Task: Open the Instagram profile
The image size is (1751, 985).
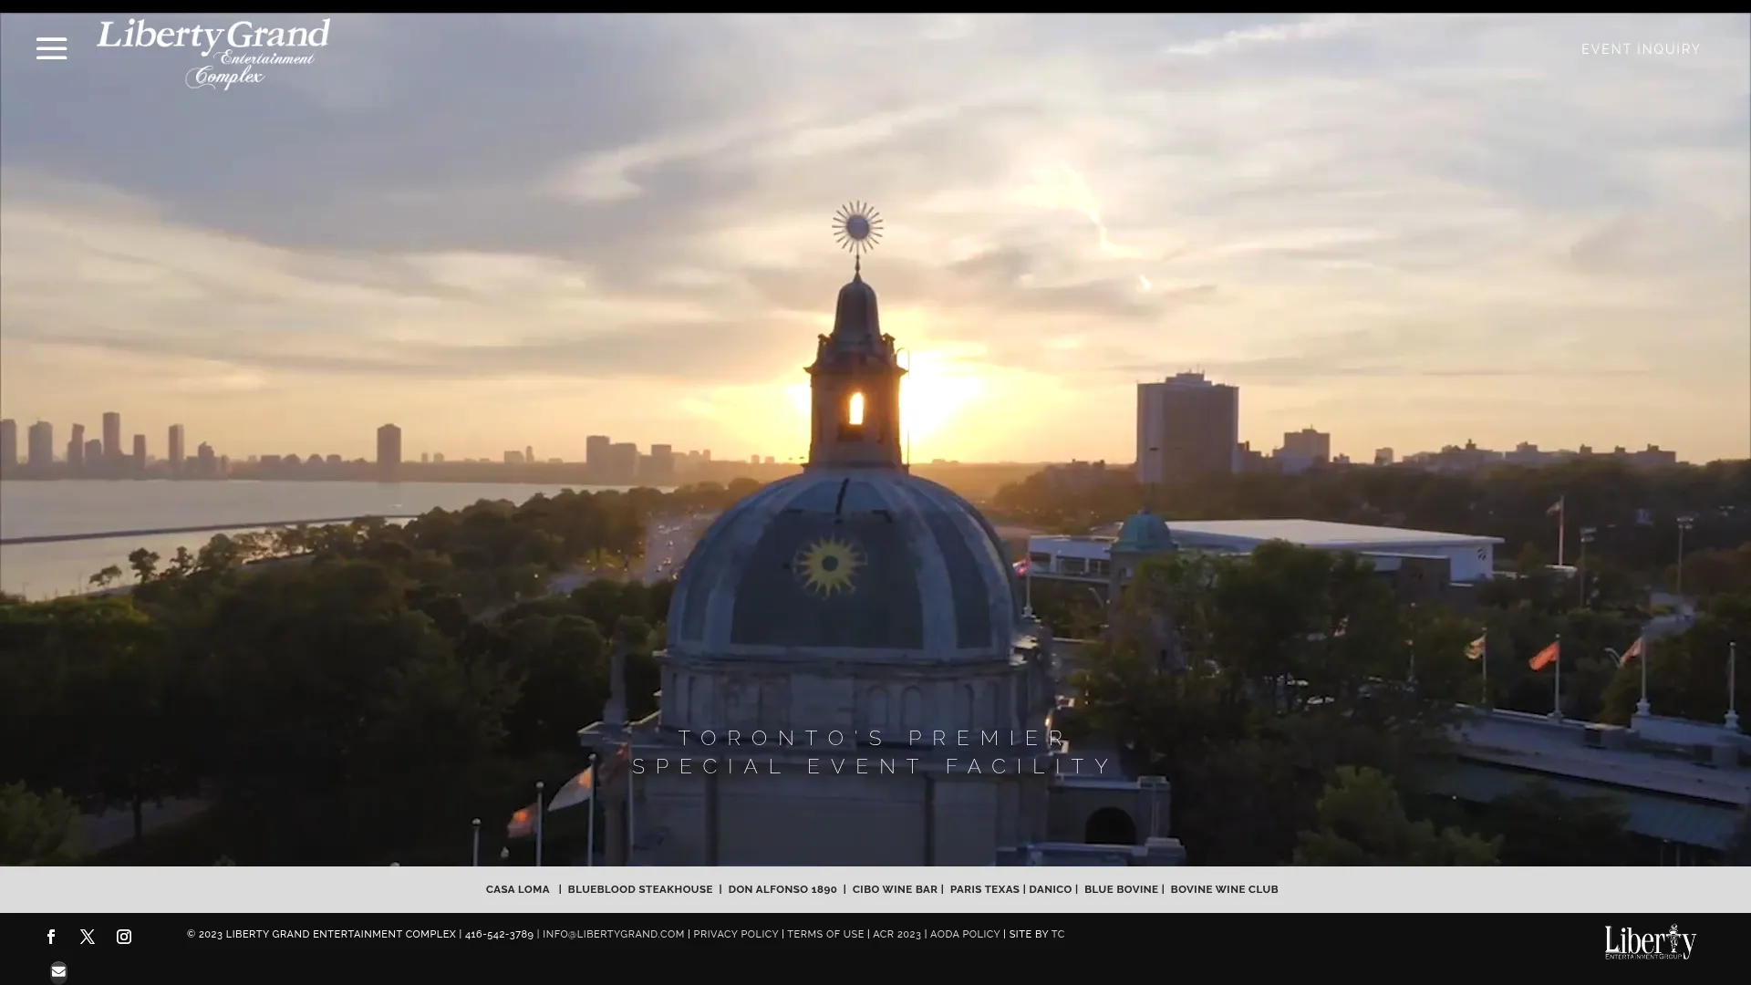Action: (x=123, y=936)
